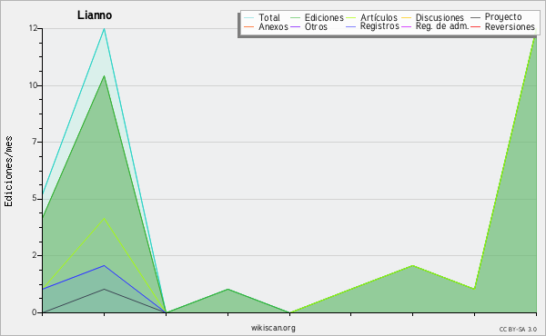This screenshot has width=546, height=336.
Task: Click the blue Registros line peak
Action: pos(104,266)
